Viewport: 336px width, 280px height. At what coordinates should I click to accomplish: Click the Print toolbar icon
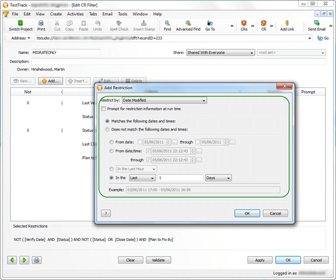(x=41, y=26)
